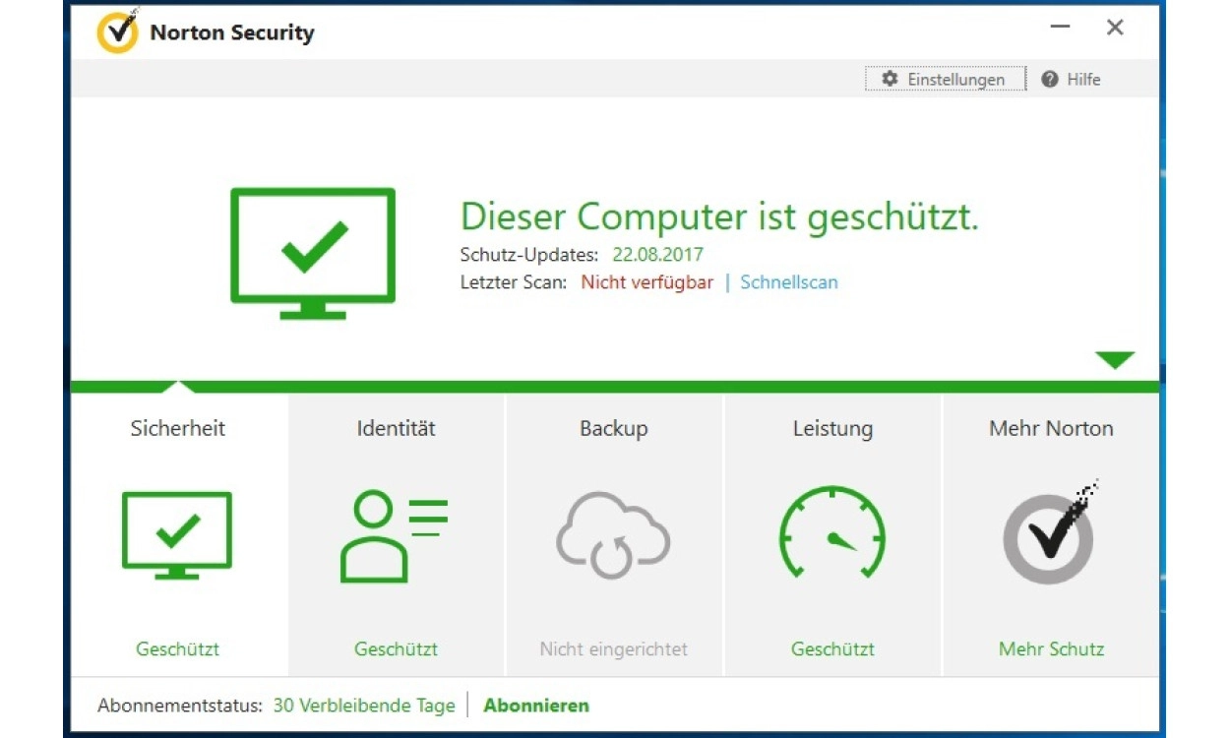Click the Nicht verfügbar scan status

pos(646,282)
